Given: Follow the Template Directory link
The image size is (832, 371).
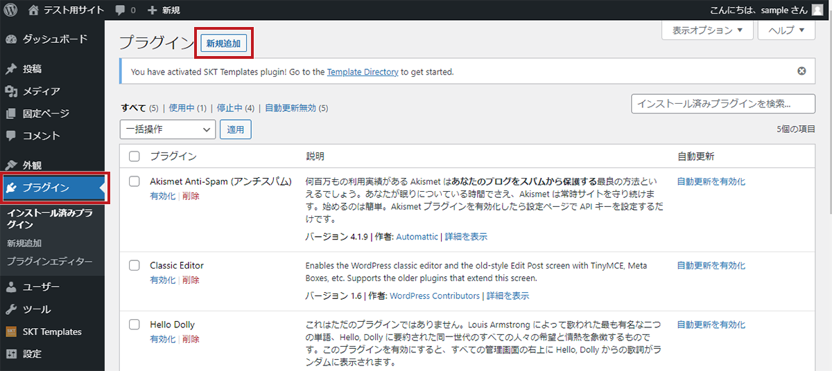Looking at the screenshot, I should [362, 71].
